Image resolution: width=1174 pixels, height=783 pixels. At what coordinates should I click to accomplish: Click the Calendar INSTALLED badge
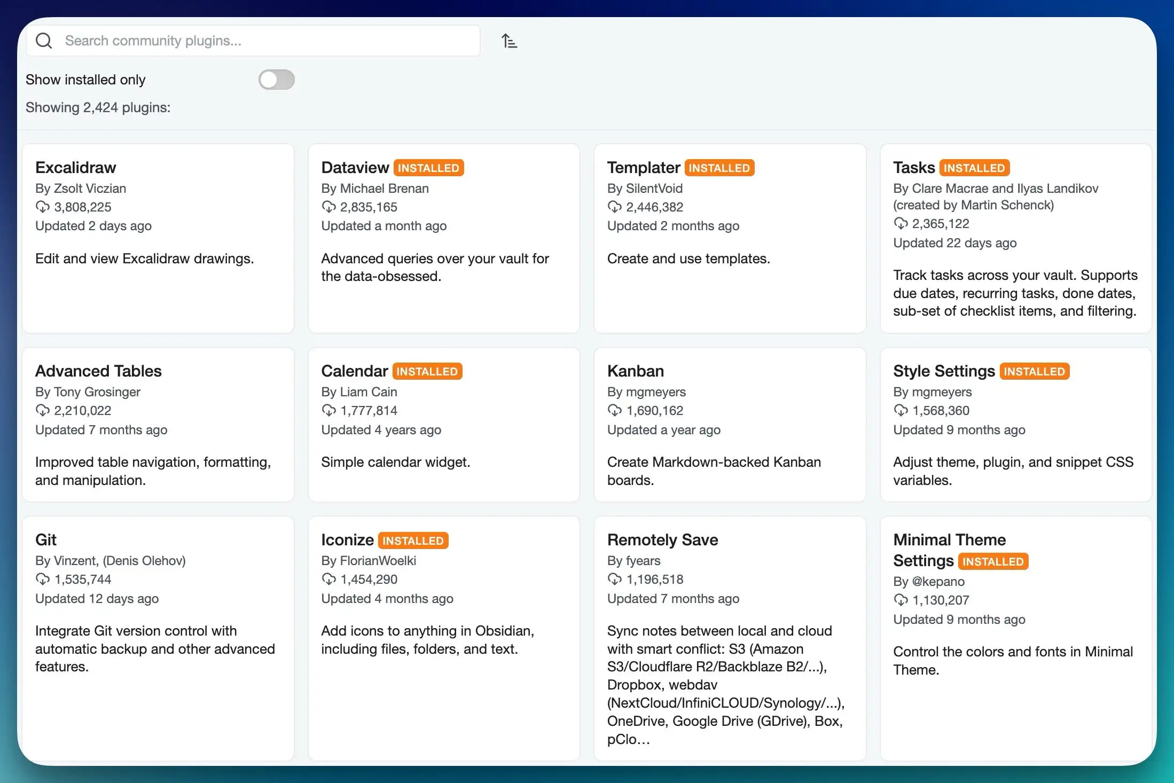point(427,371)
